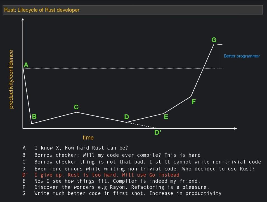This screenshot has width=267, height=202.
Task: Click the blue 'Better programmer' annotation
Action: point(242,56)
